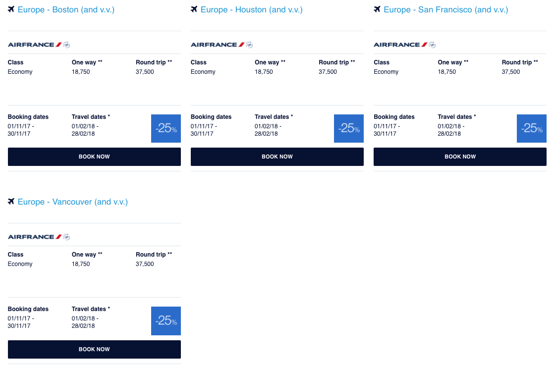This screenshot has width=554, height=369.
Task: Click travel dates 01/02/18 - 28/02/18 for Houston
Action: (x=268, y=130)
